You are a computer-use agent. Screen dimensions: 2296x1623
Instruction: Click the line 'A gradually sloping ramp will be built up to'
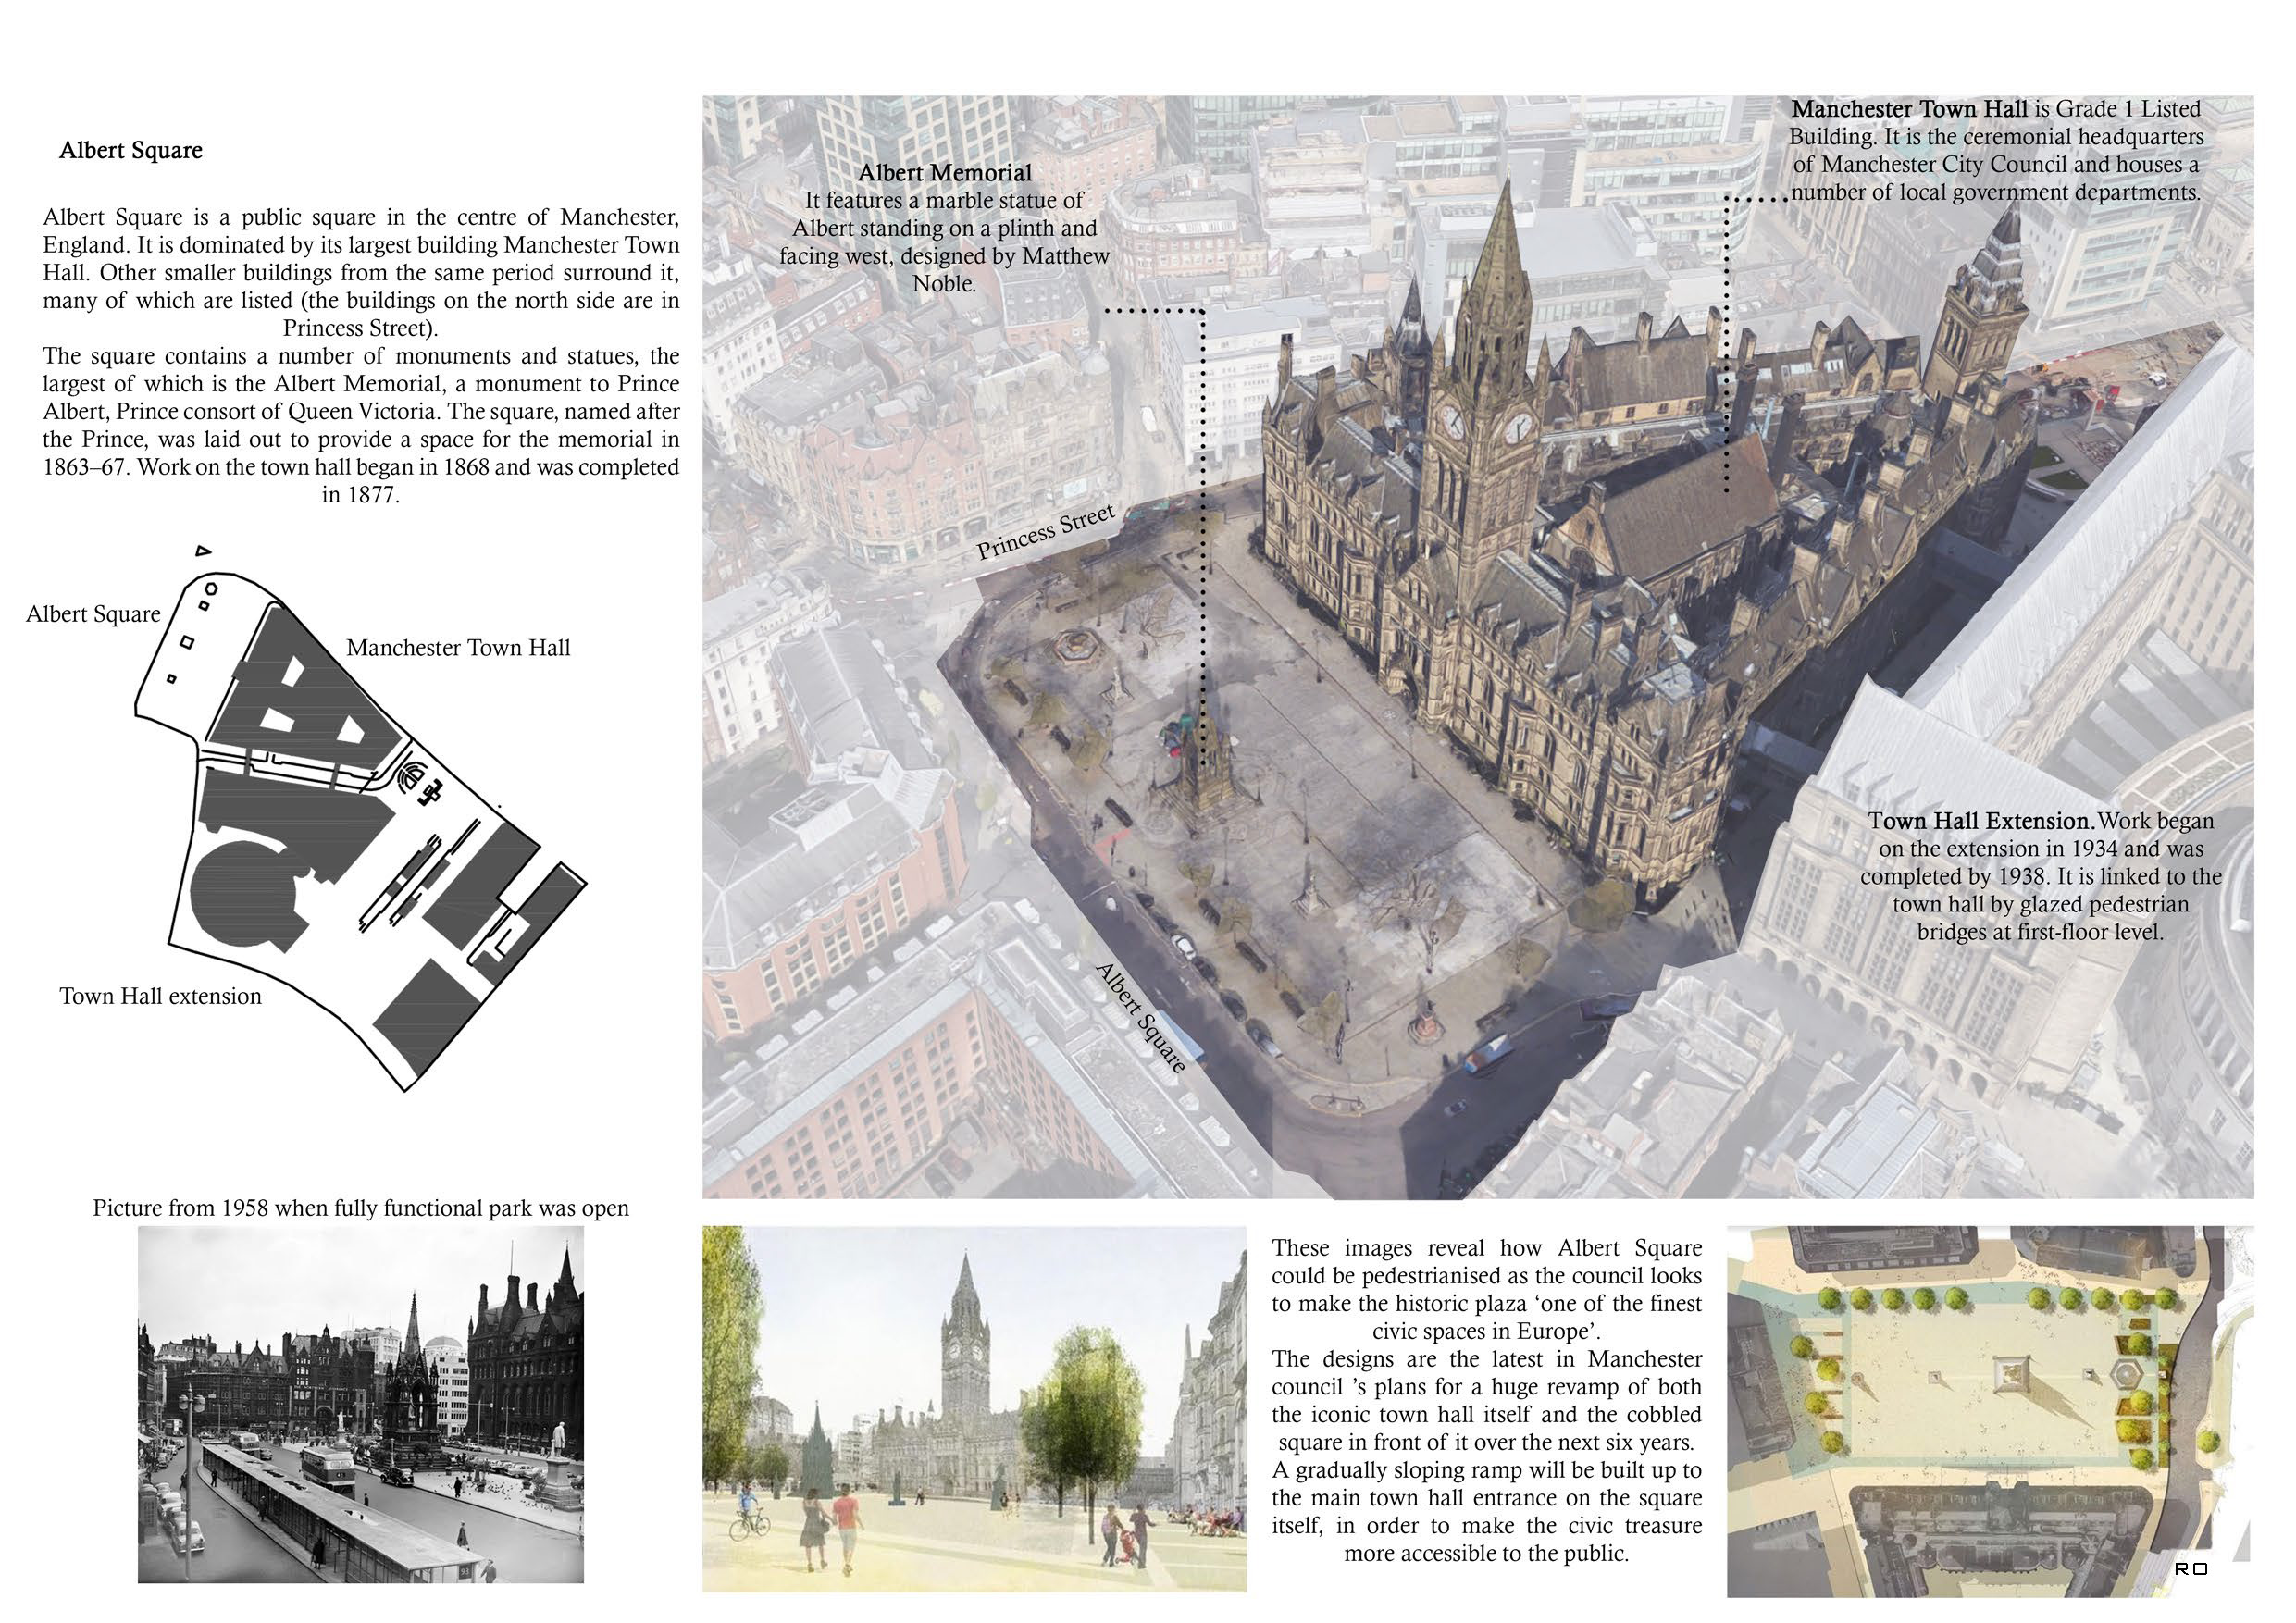[1487, 1471]
